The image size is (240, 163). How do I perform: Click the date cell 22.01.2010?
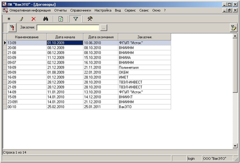(101, 72)
